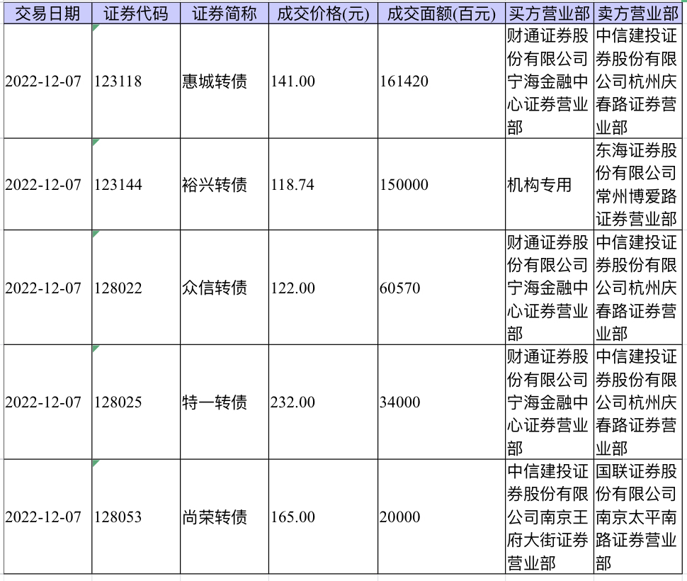Viewport: 687px width, 581px height.
Task: Click the security code cell 123144
Action: pos(136,184)
